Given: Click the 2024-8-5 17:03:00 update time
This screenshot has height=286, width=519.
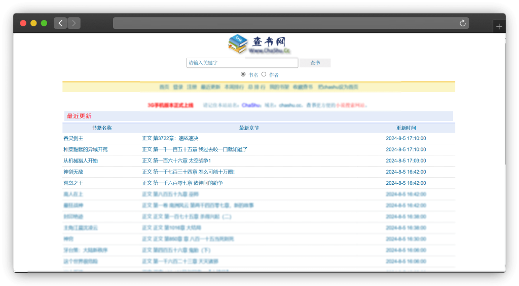Looking at the screenshot, I should [x=406, y=160].
